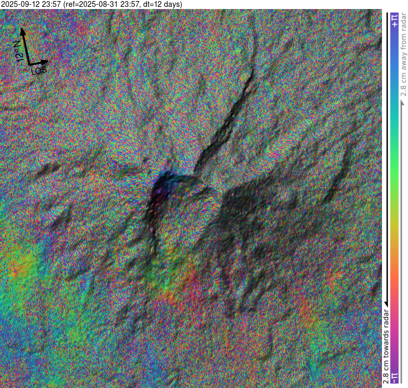The image size is (408, 388).
Task: Click the LOS text label
Action: (39, 70)
